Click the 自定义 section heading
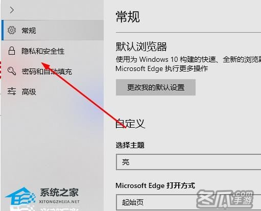Image resolution: width=261 pixels, height=211 pixels. click(130, 124)
